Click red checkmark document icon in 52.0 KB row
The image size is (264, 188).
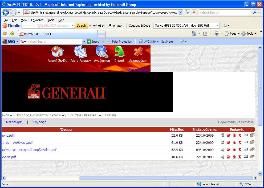click(x=229, y=135)
